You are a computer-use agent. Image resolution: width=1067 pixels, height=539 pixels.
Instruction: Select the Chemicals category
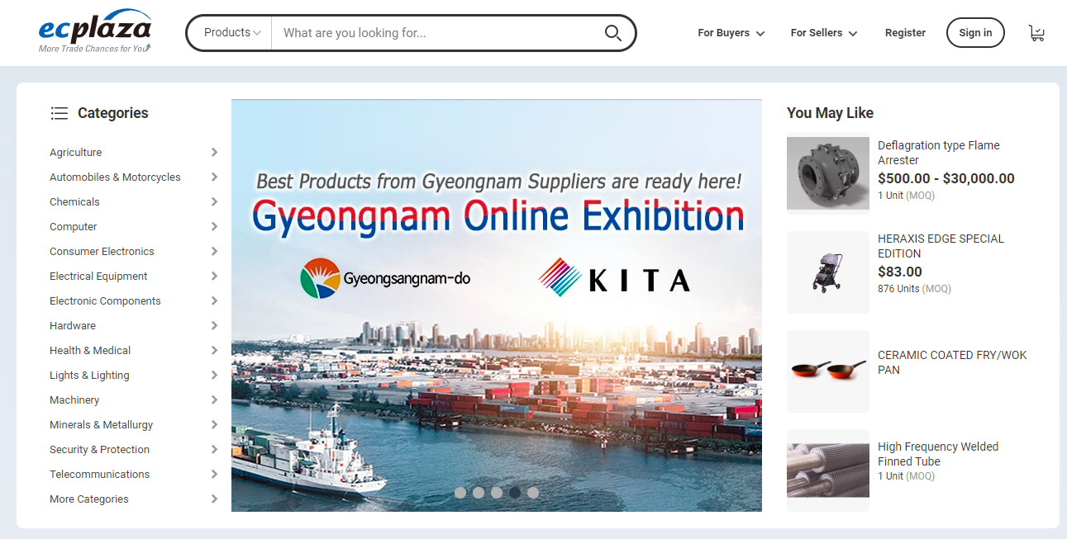point(74,202)
